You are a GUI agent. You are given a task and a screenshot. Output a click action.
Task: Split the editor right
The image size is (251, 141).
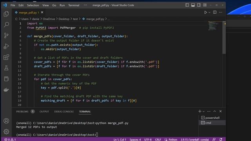(215, 12)
